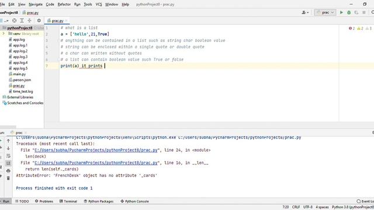Open the Navigate menu
Image resolution: width=374 pixels, height=210 pixels.
click(x=36, y=4)
